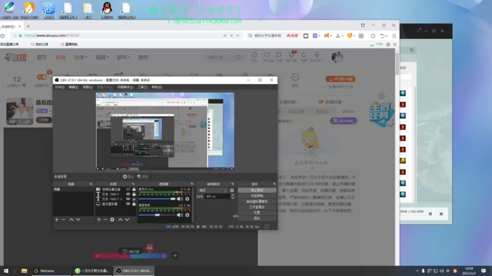The width and height of the screenshot is (492, 276).
Task: Open the browser hamburger menu
Action: tap(394, 36)
